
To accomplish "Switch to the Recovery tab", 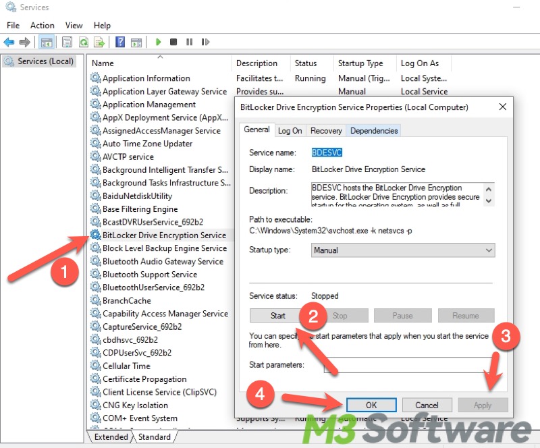I will (x=326, y=131).
